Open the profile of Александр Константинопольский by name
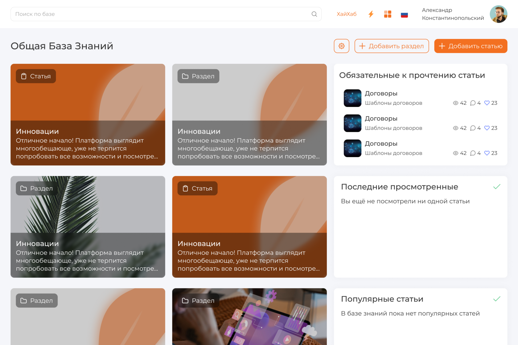The height and width of the screenshot is (345, 518). tap(453, 14)
